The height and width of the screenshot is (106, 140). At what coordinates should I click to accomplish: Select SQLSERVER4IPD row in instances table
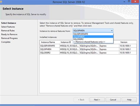pyautogui.click(x=88, y=46)
